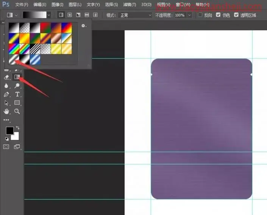Image resolution: width=267 pixels, height=215 pixels.
Task: Pick the copper gradient preset
Action: coord(56,38)
